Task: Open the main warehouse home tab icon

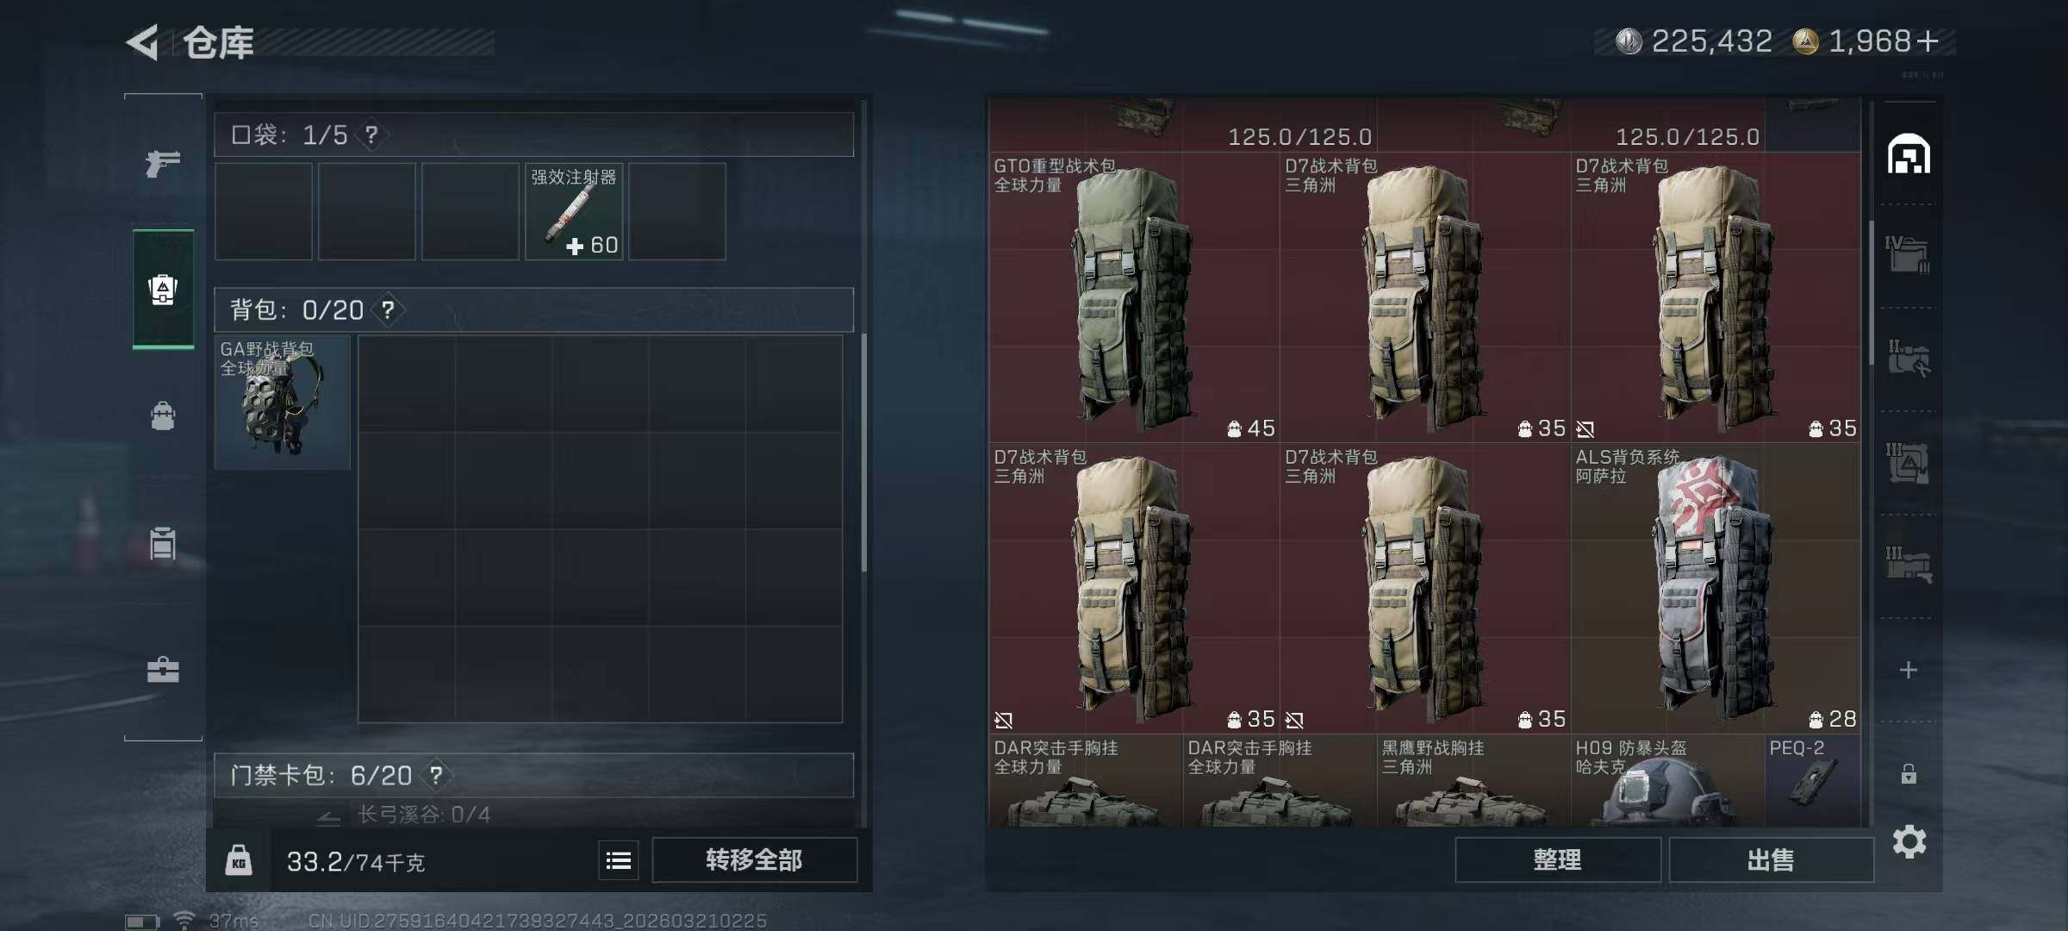Action: pos(1909,153)
